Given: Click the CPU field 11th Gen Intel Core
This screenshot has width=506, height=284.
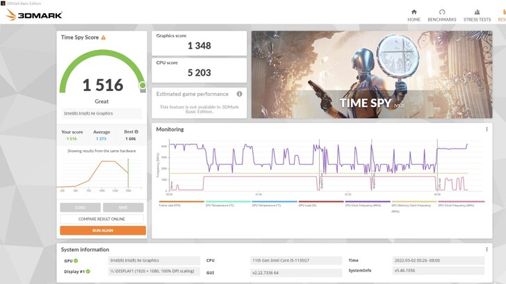Looking at the screenshot, I should (296, 260).
